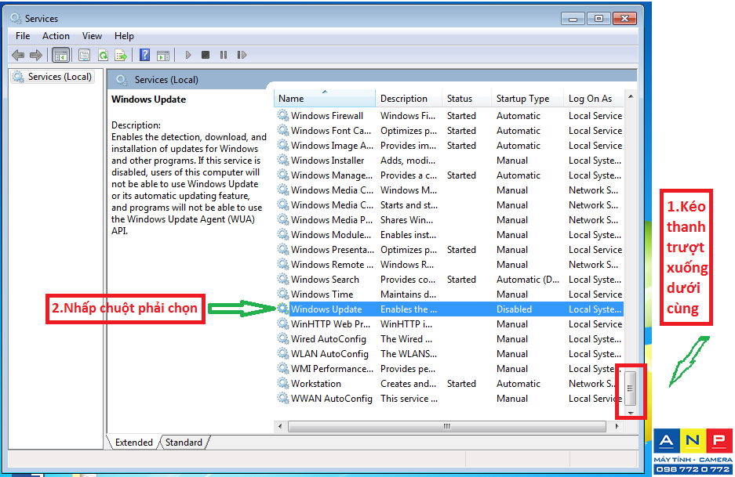Select the Windows Presenta... service row
735x477 pixels.
pyautogui.click(x=449, y=250)
